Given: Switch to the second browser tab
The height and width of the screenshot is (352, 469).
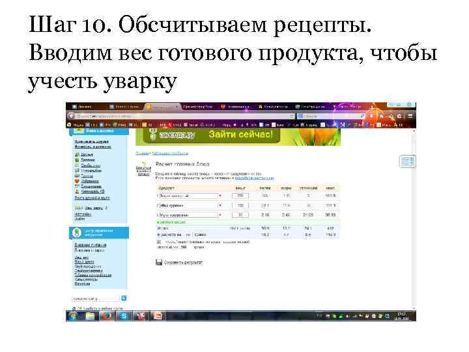Looking at the screenshot, I should [x=125, y=106].
